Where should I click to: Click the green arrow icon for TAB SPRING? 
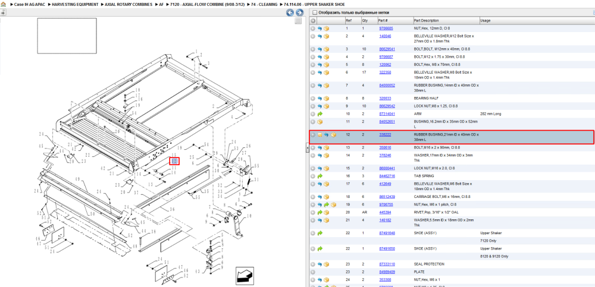pyautogui.click(x=320, y=176)
